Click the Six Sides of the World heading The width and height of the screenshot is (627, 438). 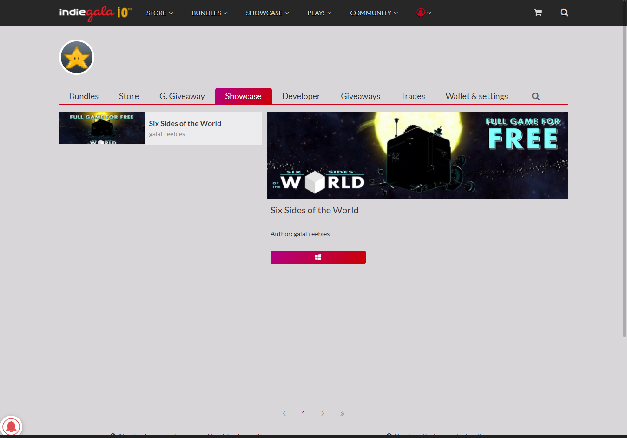coord(315,210)
